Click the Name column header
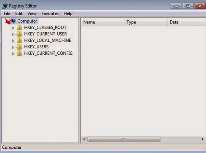 click(103, 22)
